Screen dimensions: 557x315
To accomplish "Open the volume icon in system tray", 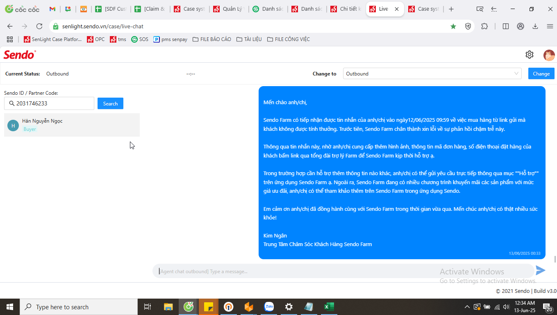I will pos(506,307).
